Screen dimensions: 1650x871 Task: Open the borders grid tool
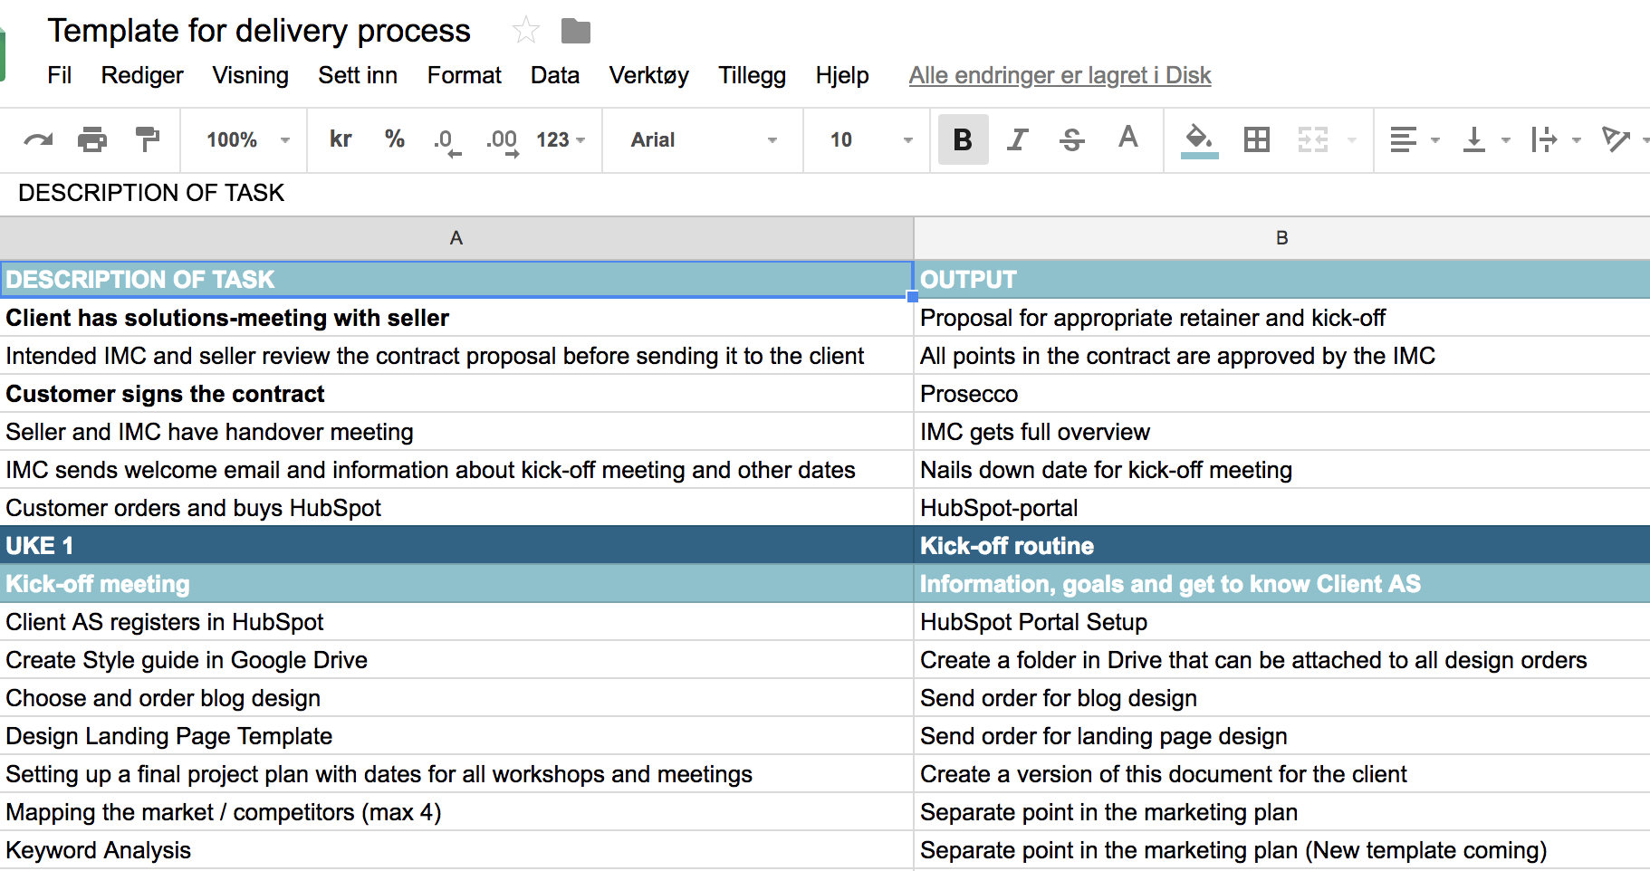[x=1256, y=139]
